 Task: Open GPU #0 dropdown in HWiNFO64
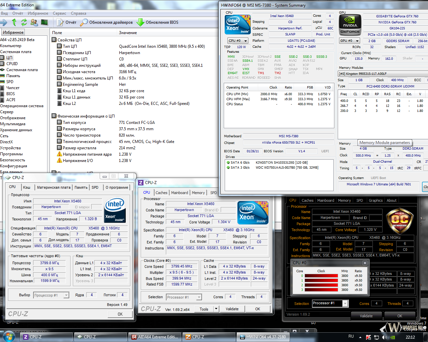point(349,41)
